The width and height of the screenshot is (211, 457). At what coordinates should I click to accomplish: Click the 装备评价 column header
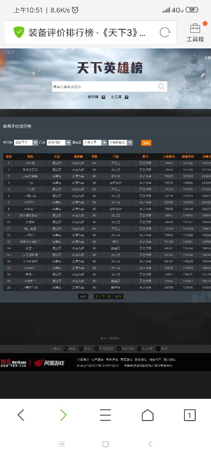(x=188, y=157)
